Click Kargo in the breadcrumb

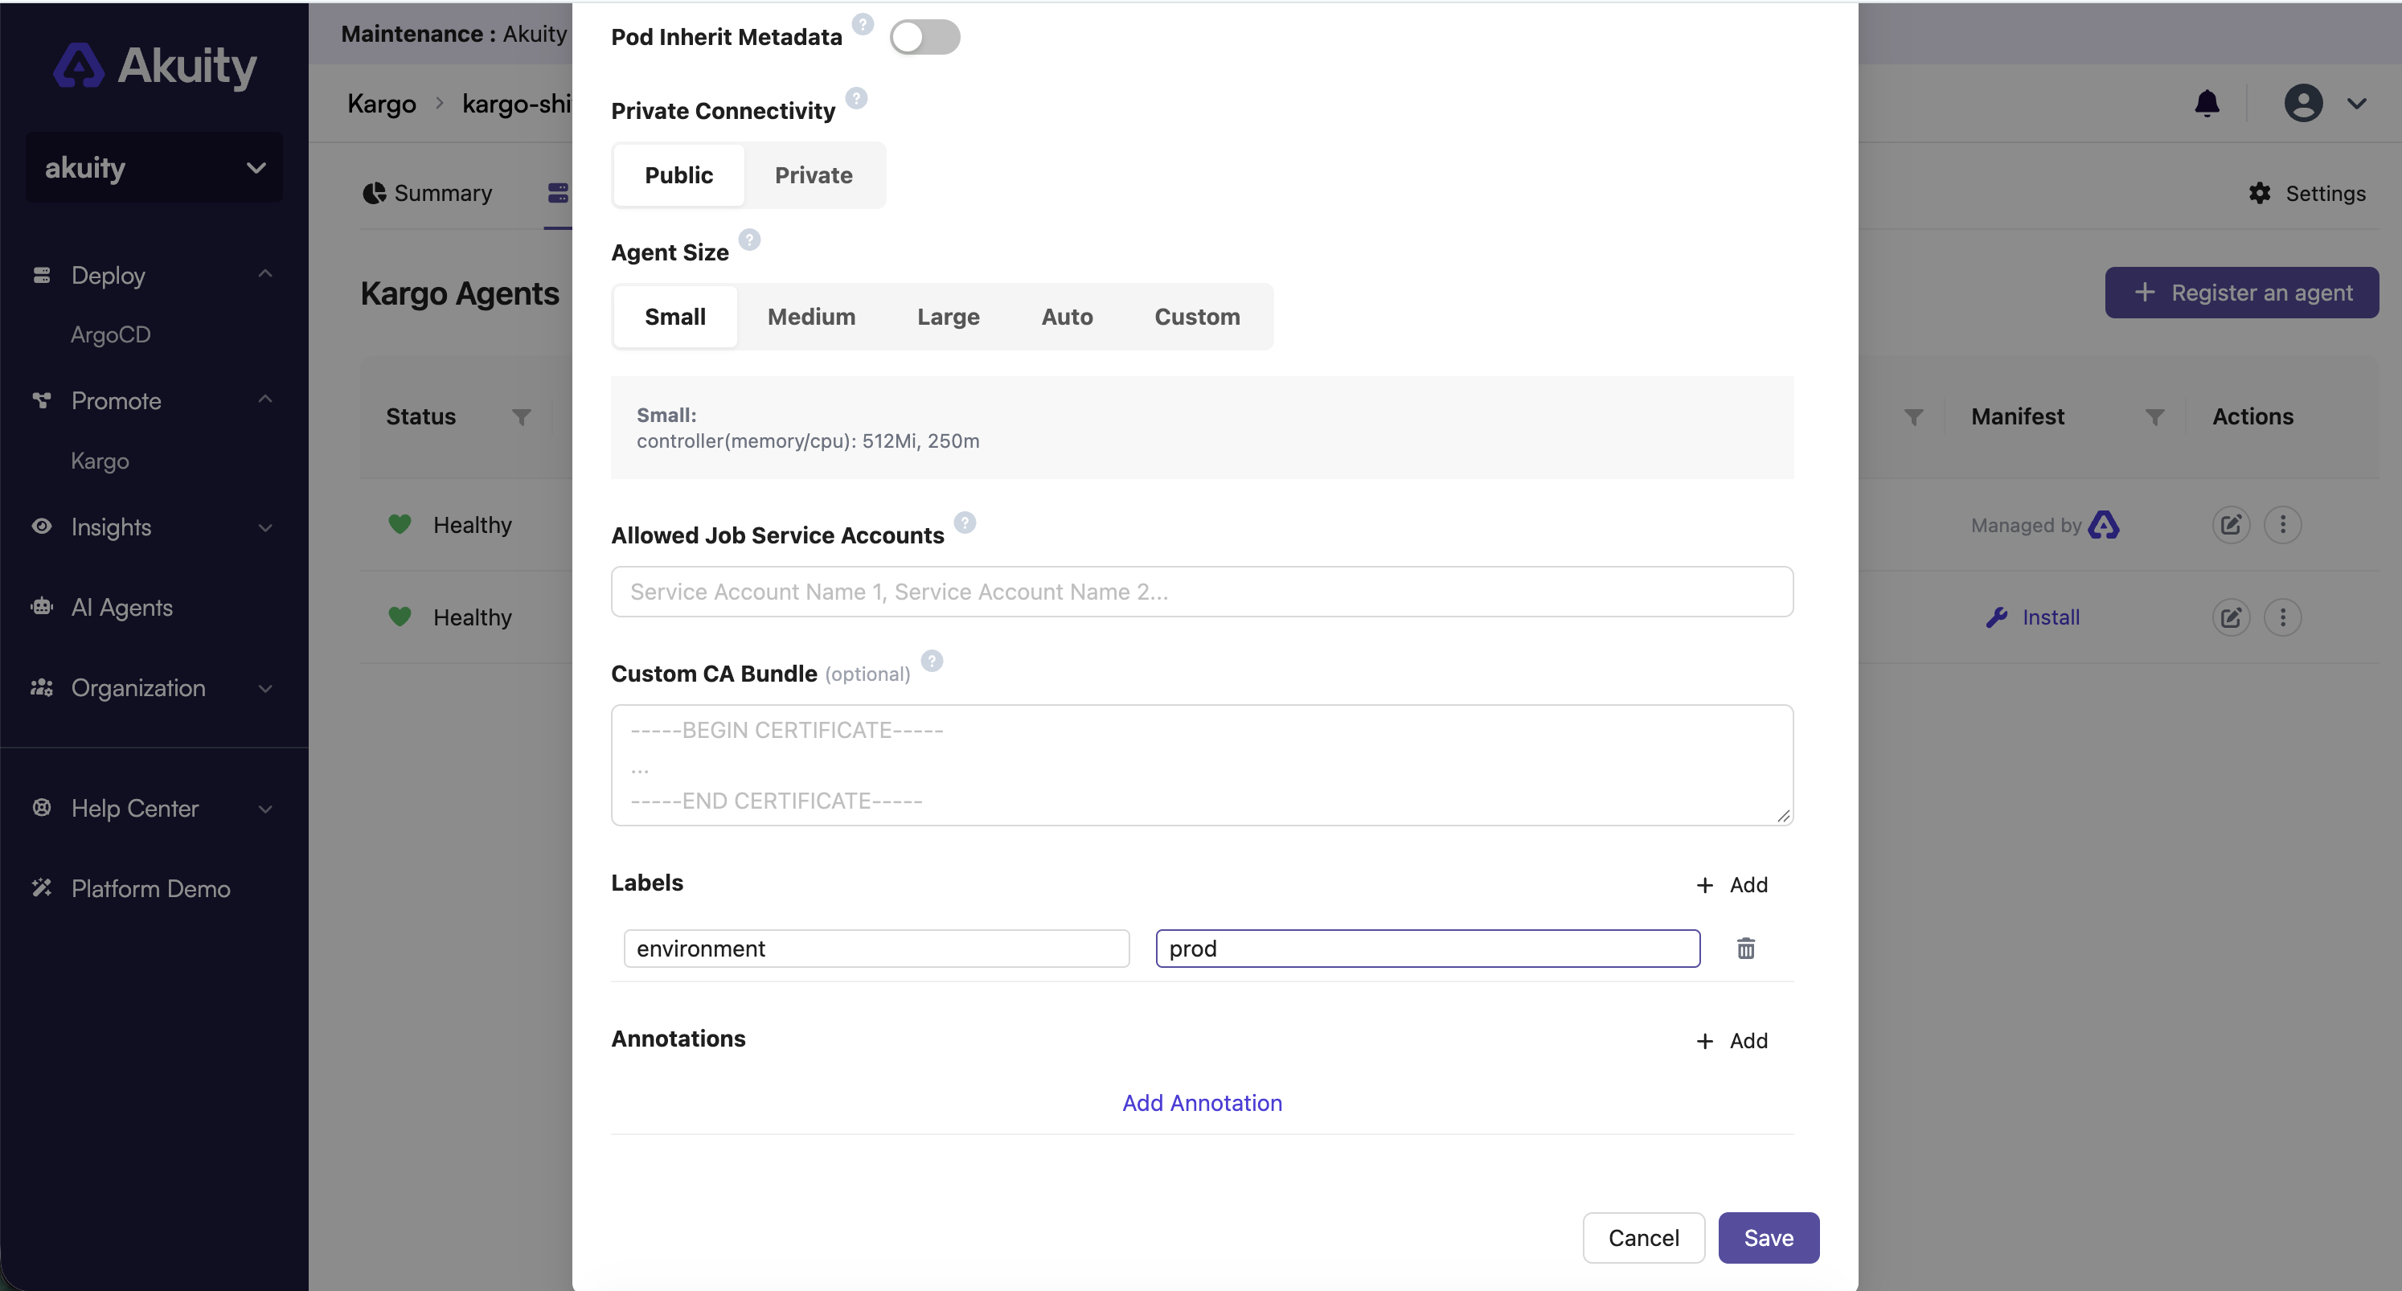click(381, 104)
